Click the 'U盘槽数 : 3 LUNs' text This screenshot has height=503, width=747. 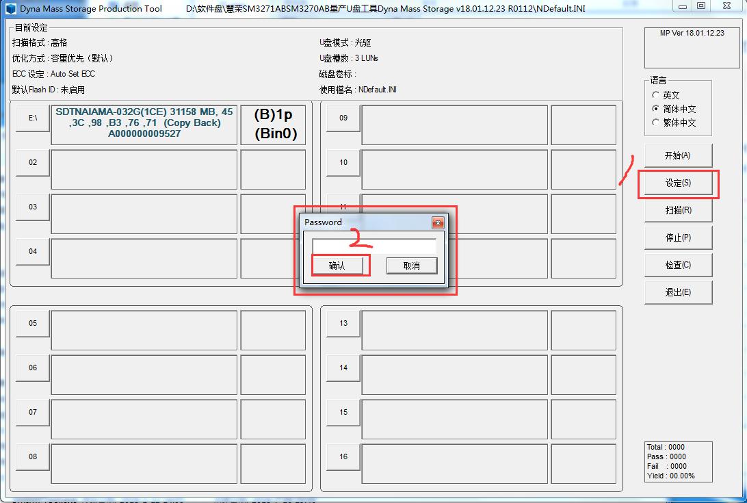tap(349, 58)
